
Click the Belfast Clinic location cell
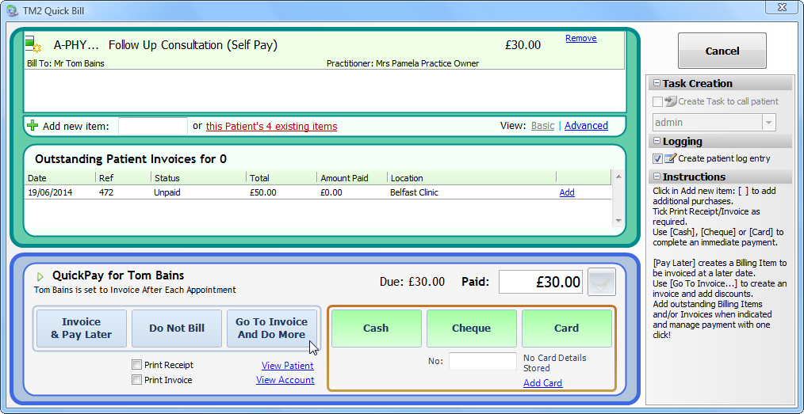click(415, 193)
